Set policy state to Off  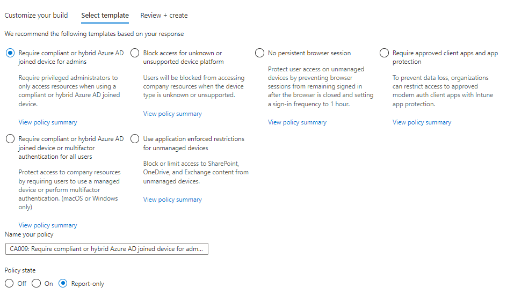click(10, 284)
